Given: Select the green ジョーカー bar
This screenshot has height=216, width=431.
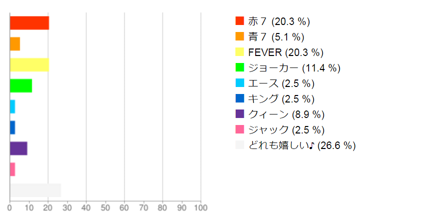Looking at the screenshot, I should pyautogui.click(x=21, y=85).
